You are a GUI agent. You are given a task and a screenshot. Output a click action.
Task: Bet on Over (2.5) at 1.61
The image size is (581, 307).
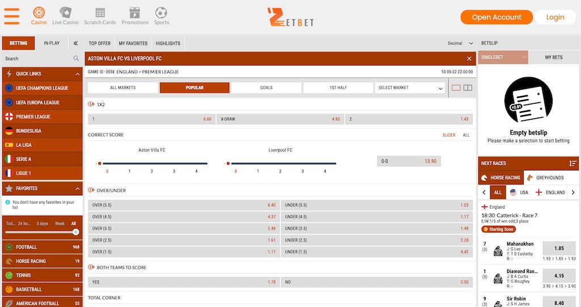(183, 240)
